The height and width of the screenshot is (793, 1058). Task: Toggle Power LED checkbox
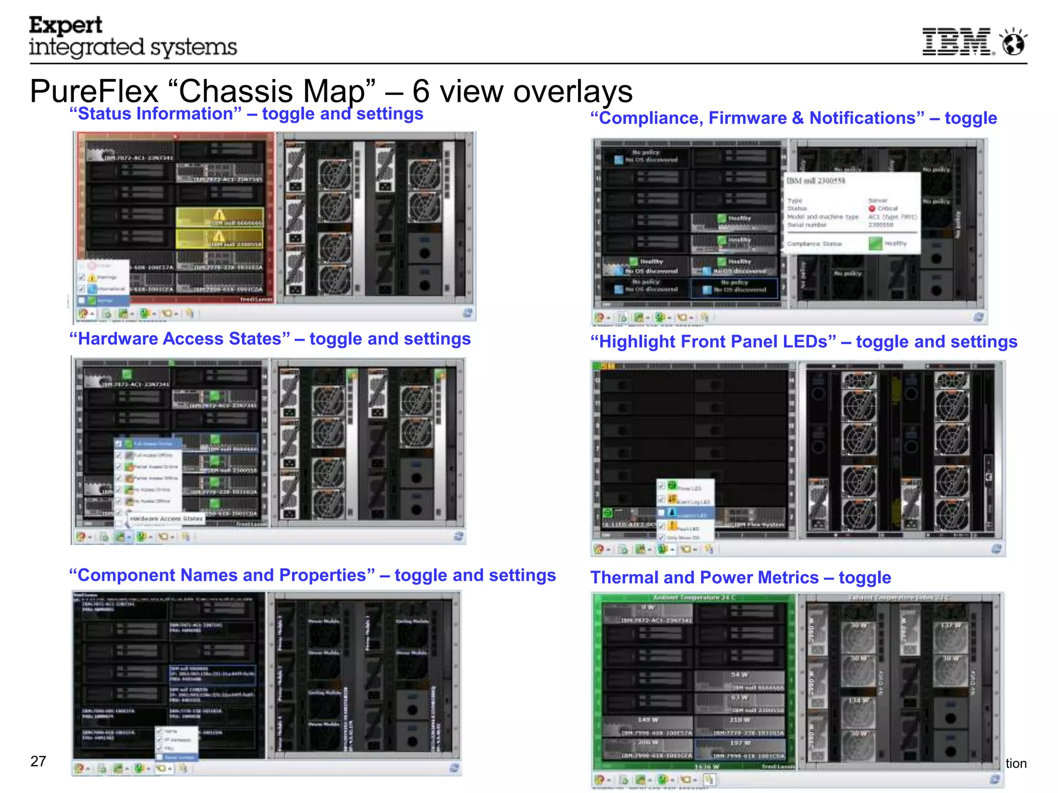point(661,486)
